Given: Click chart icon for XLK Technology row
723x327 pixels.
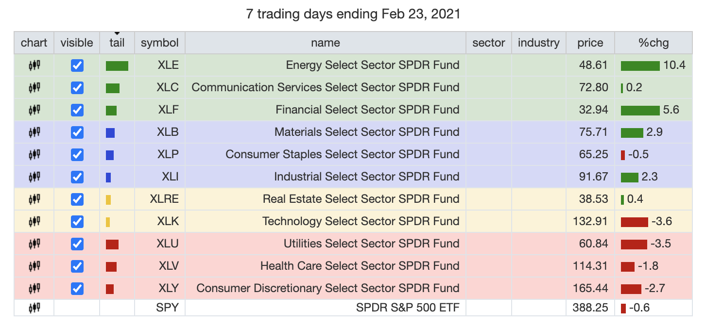Looking at the screenshot, I should 34,221.
